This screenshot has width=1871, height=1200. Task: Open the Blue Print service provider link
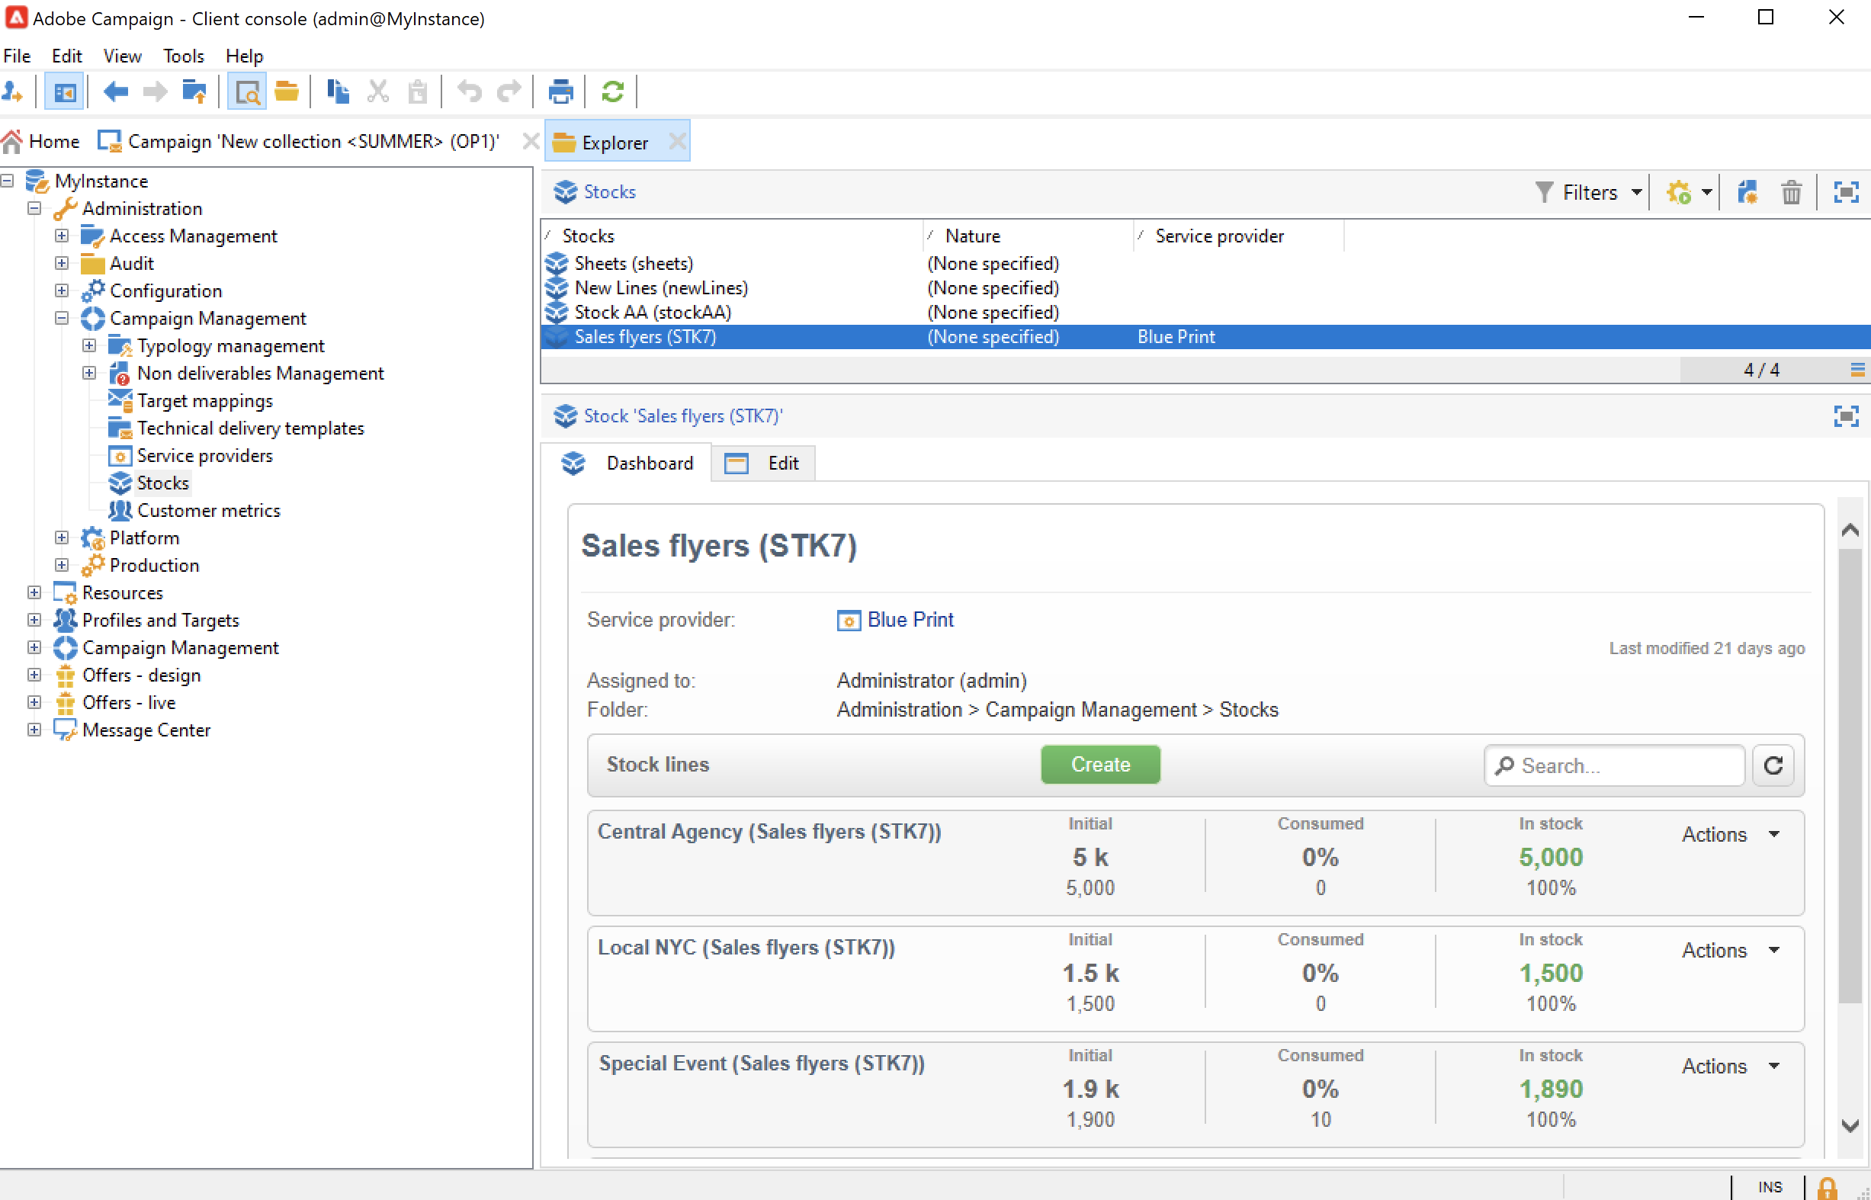(910, 620)
